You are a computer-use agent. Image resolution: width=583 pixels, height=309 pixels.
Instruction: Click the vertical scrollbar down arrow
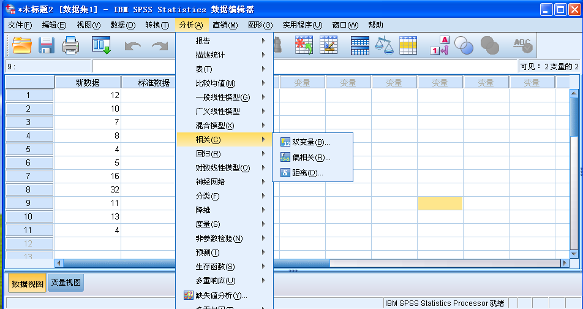point(574,254)
